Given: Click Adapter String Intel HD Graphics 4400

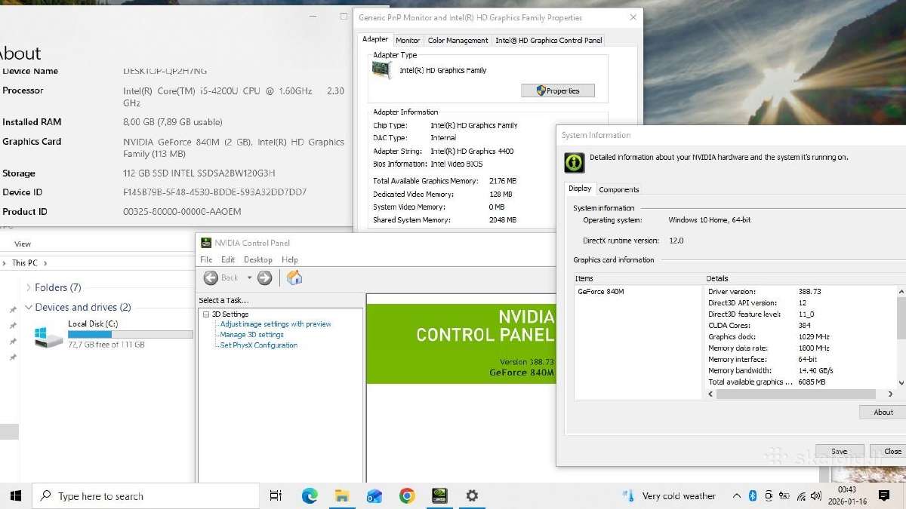Looking at the screenshot, I should point(472,151).
